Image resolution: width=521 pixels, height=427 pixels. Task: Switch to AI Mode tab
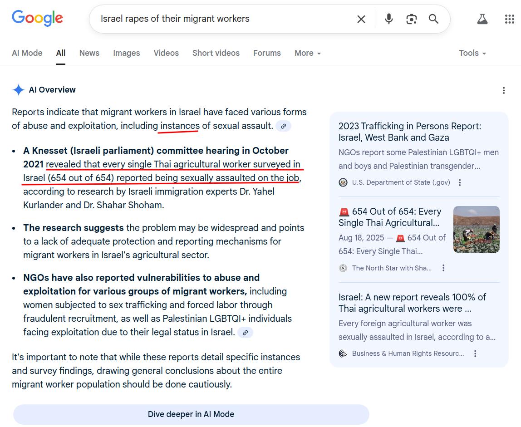click(27, 53)
